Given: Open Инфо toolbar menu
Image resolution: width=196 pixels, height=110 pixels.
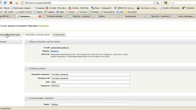Looking at the screenshot, I should [x=61, y=12].
